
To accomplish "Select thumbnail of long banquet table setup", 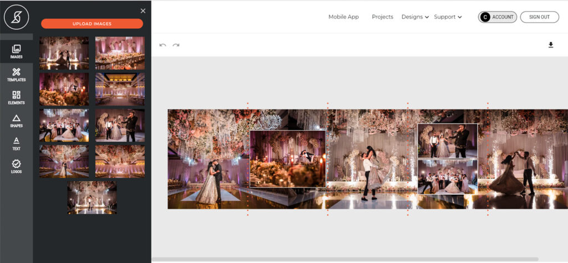I will point(120,53).
